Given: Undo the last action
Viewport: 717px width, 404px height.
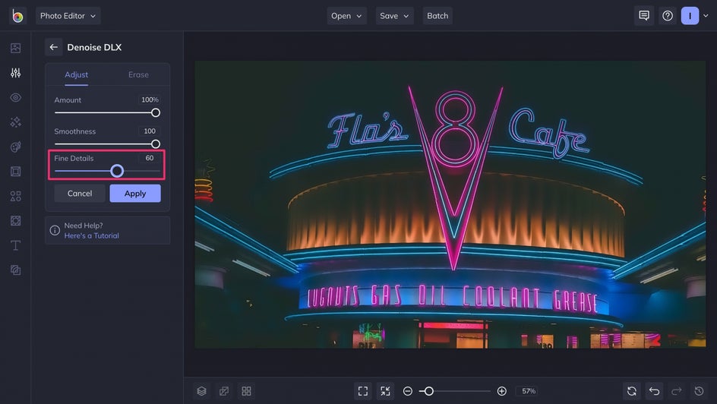Looking at the screenshot, I should [x=655, y=391].
